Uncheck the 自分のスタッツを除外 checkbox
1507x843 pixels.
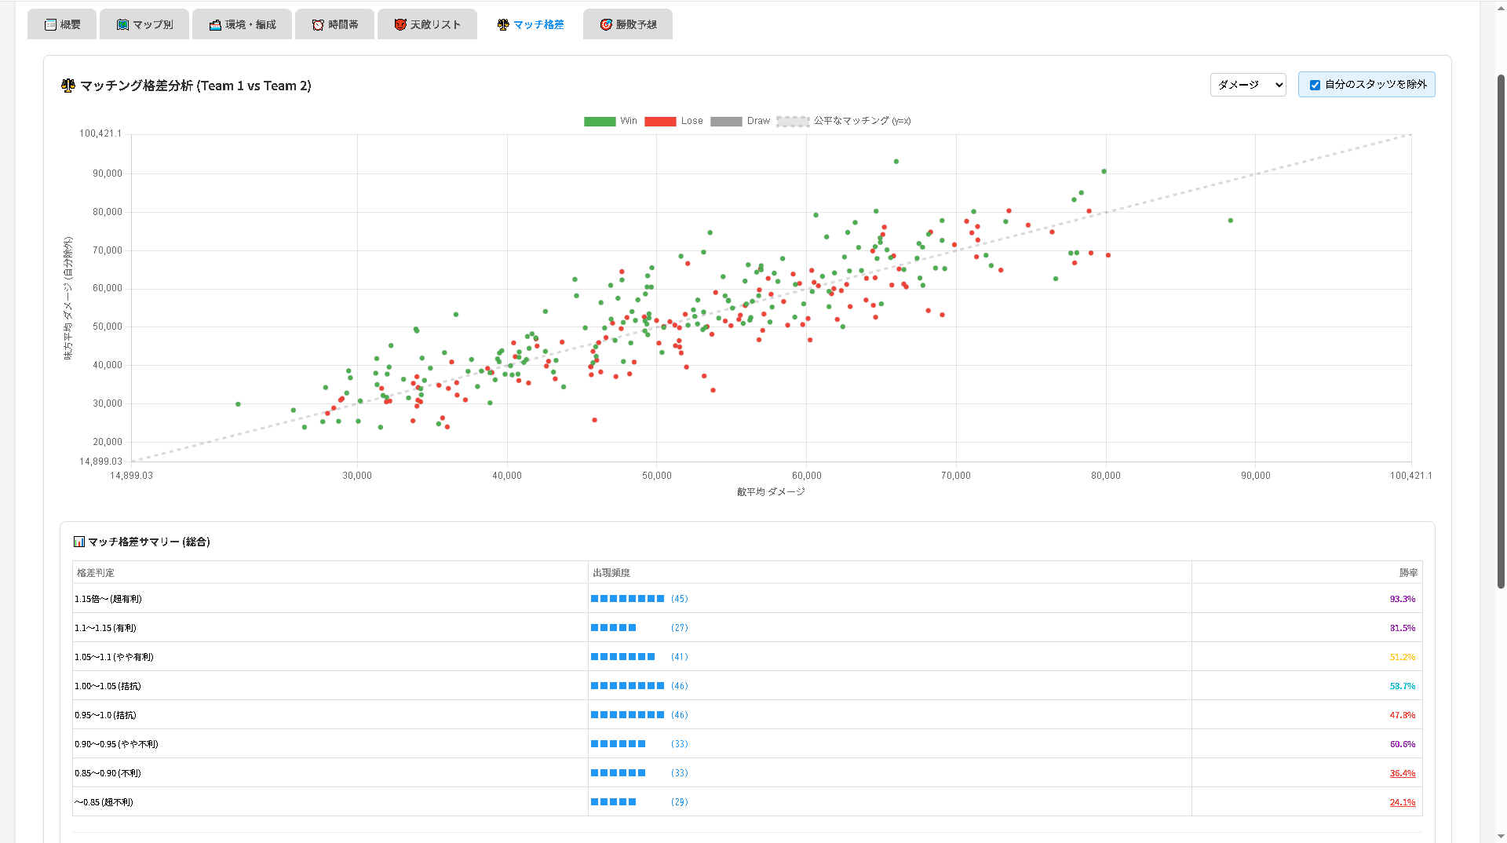point(1315,85)
